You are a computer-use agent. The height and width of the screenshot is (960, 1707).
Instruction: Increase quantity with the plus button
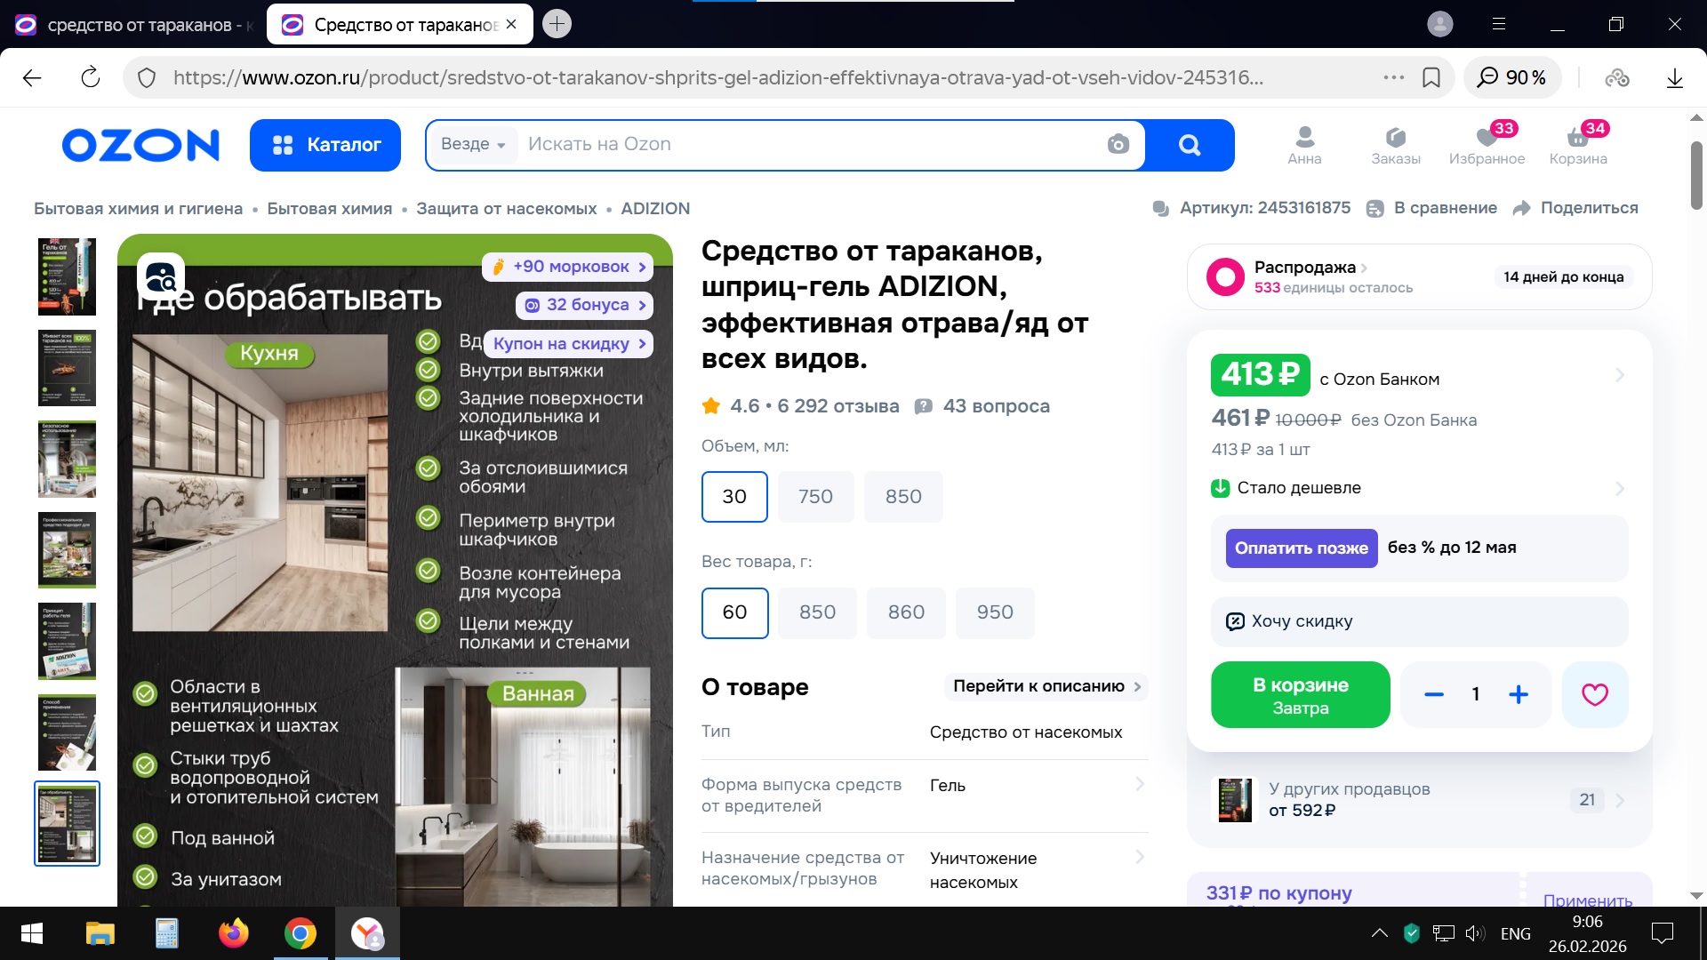(x=1518, y=694)
